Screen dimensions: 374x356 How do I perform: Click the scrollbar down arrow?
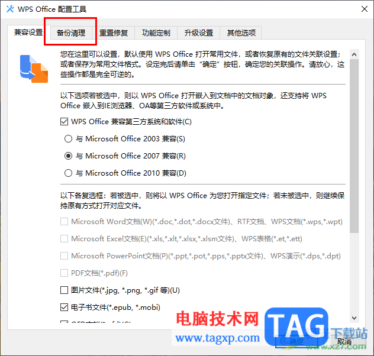tap(354, 318)
